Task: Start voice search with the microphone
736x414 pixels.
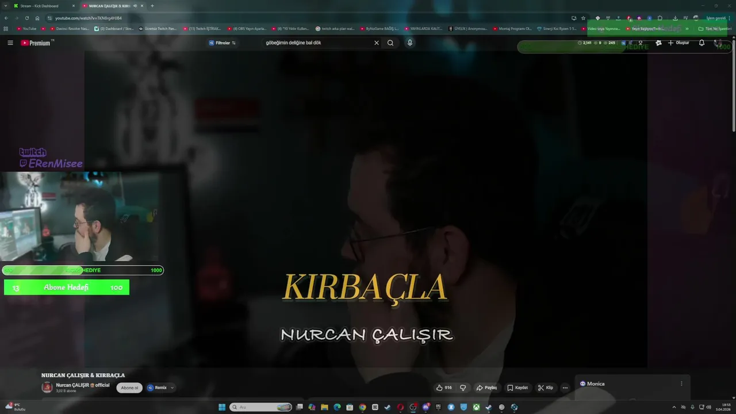Action: point(409,43)
